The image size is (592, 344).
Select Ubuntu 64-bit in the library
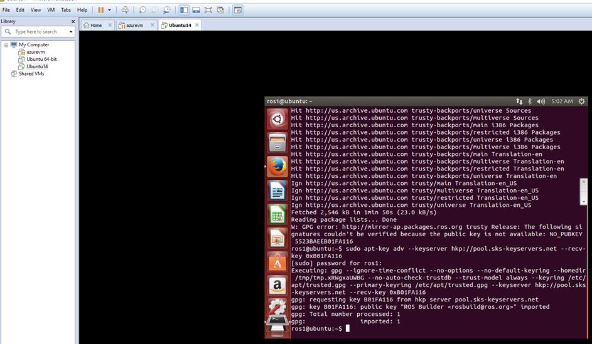point(41,59)
